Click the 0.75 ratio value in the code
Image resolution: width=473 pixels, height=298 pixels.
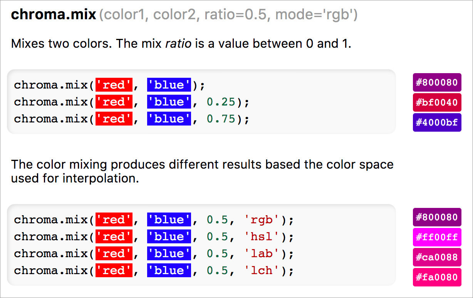pyautogui.click(x=221, y=119)
